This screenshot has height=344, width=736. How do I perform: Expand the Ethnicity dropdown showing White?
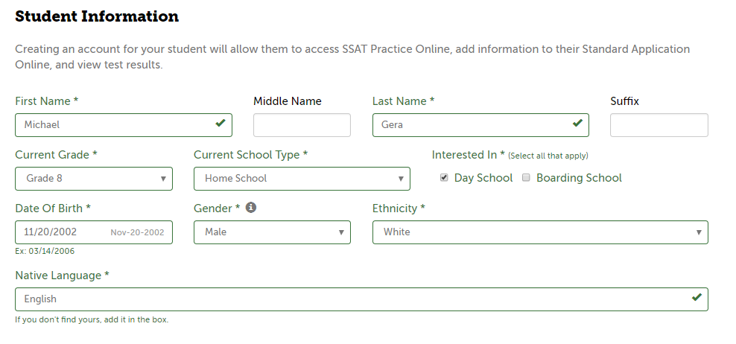pos(540,232)
